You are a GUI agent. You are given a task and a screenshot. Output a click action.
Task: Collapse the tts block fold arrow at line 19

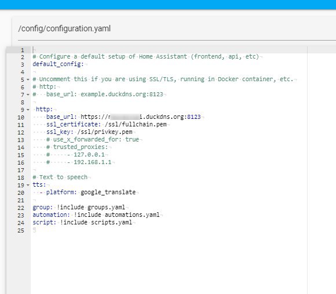(x=28, y=185)
